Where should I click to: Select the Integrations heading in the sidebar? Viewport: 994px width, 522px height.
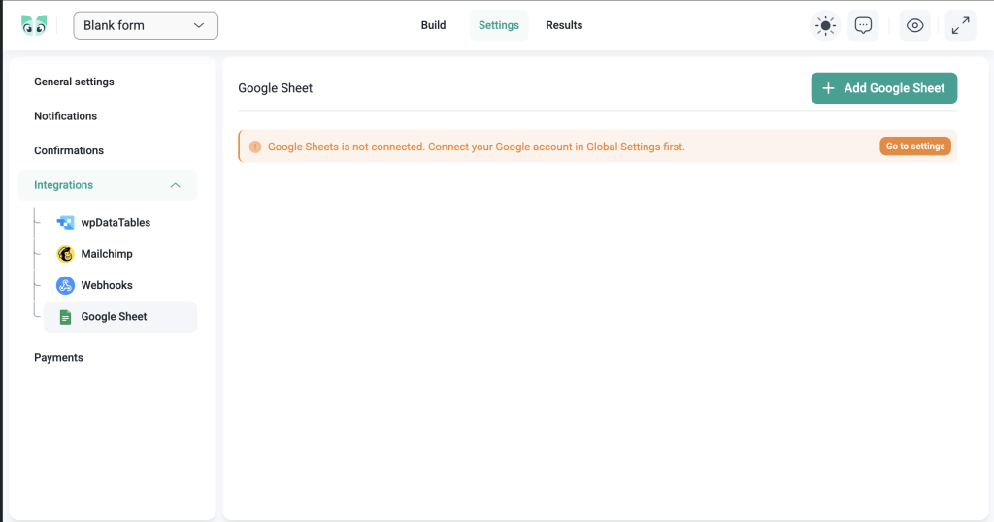(63, 185)
